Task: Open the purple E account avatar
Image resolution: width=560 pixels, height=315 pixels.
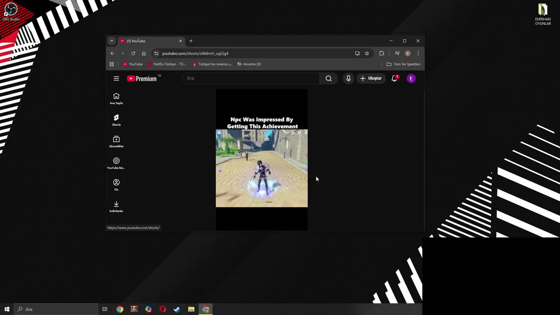Action: tap(411, 78)
